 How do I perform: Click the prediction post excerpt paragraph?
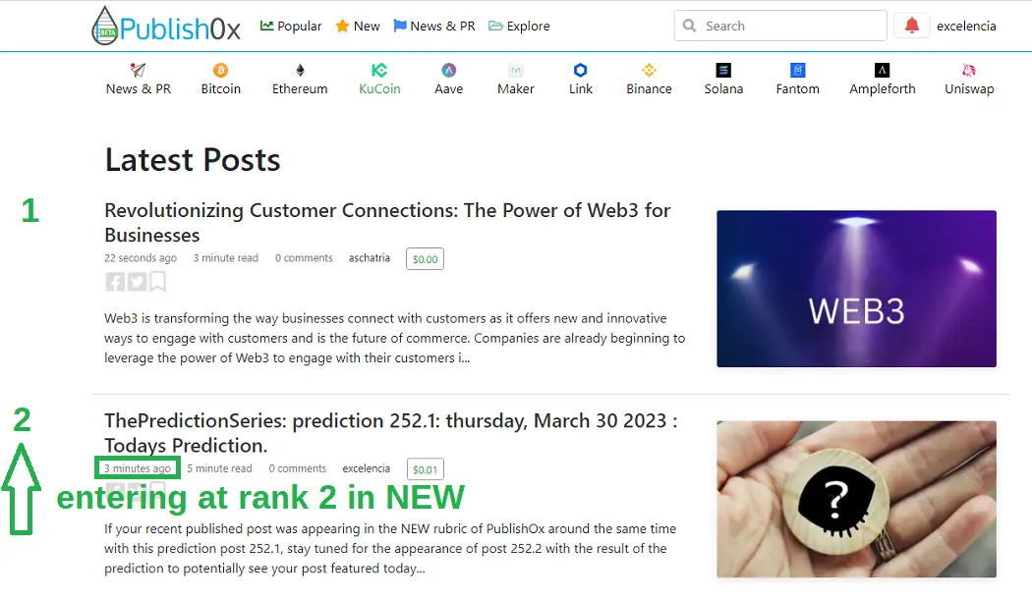[390, 549]
